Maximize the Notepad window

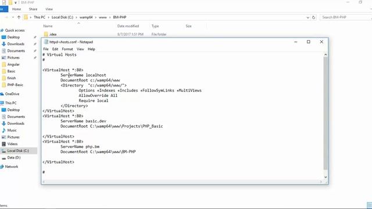(309, 42)
